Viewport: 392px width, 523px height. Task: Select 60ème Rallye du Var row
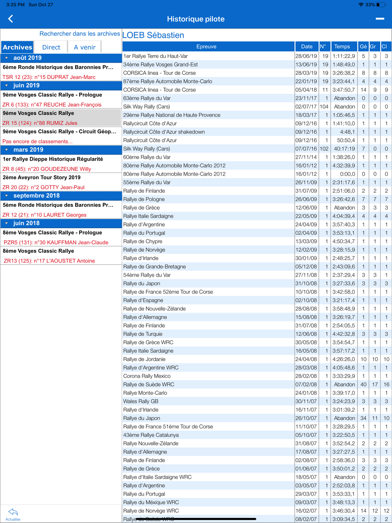[x=257, y=157]
